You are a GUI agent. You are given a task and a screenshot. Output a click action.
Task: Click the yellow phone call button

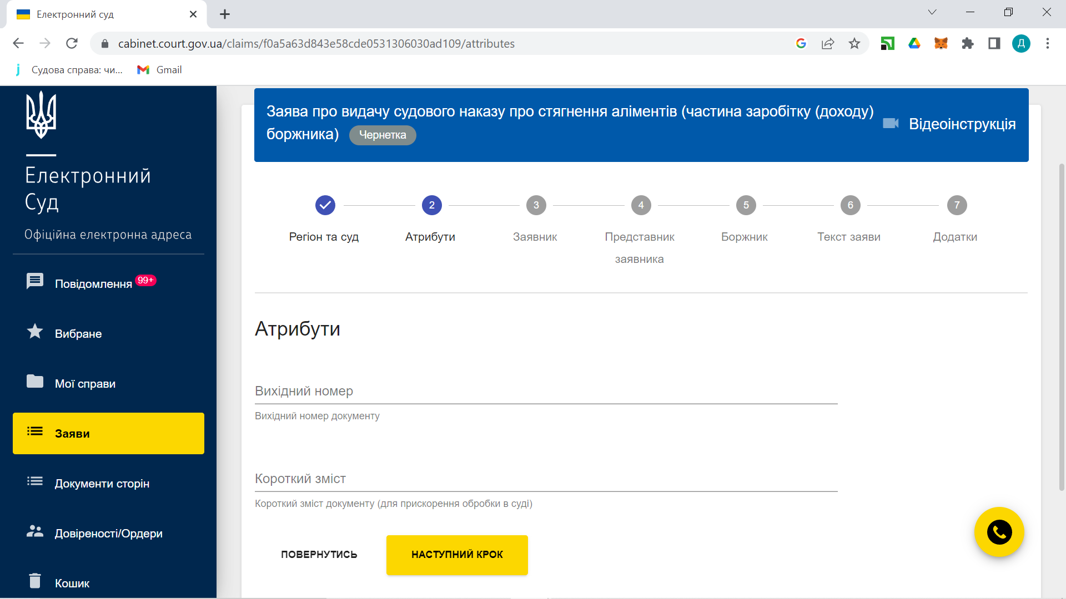click(x=999, y=532)
